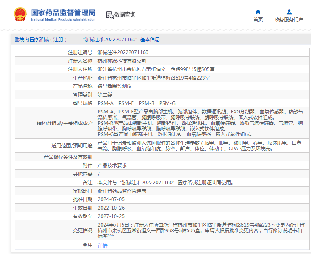Click the 国家药品监督管理局 site title
311x254 pixels.
63,13
